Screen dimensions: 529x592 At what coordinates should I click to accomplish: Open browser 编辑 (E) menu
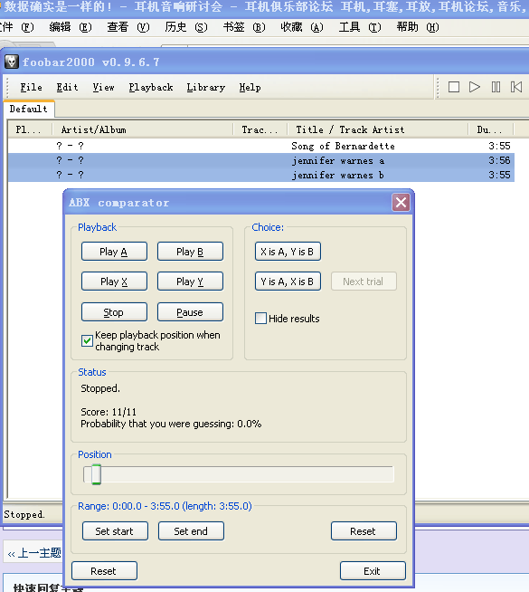(x=71, y=27)
